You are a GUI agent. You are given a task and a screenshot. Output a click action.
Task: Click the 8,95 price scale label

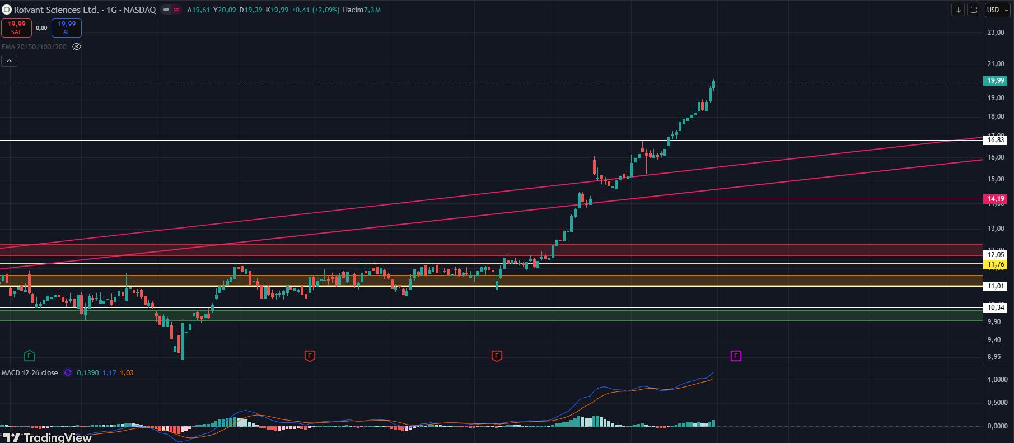[994, 357]
